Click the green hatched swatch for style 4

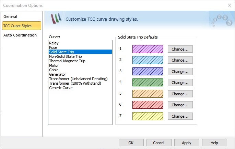[148, 83]
